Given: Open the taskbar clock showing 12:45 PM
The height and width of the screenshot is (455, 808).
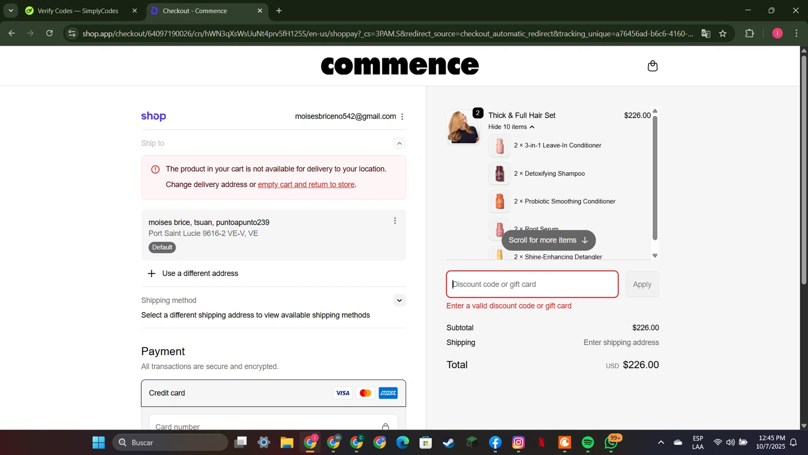Looking at the screenshot, I should (x=770, y=443).
